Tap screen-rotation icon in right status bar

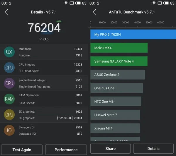160,3
